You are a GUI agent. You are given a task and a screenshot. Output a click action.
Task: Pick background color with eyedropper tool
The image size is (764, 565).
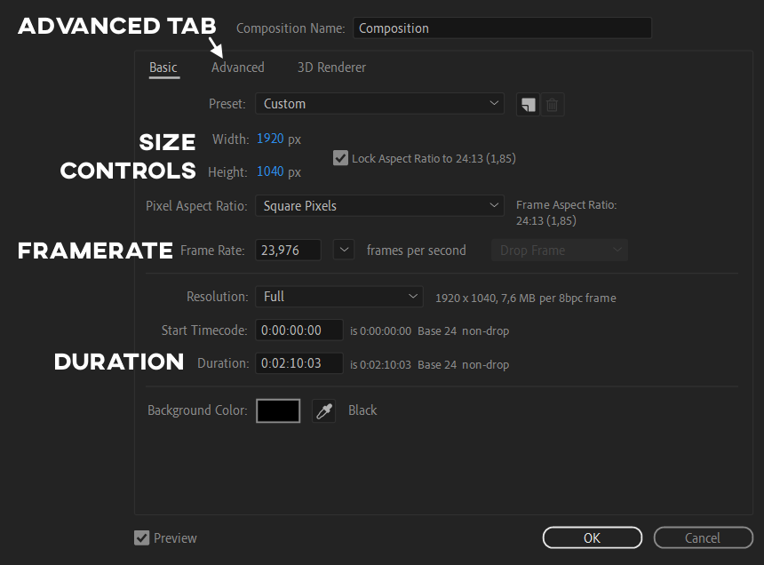(324, 410)
